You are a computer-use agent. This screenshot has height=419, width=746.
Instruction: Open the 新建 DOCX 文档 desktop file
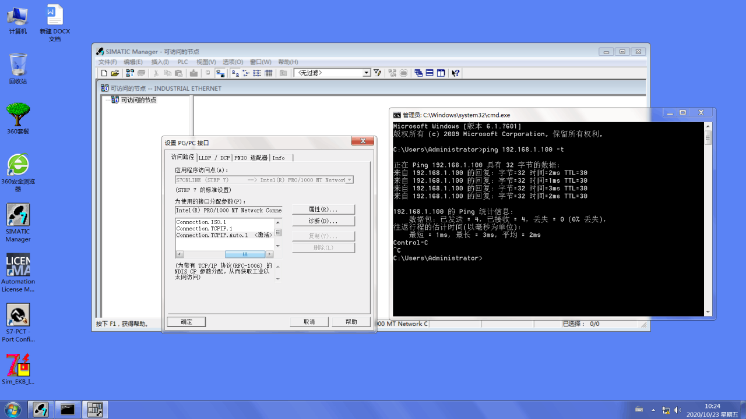55,23
